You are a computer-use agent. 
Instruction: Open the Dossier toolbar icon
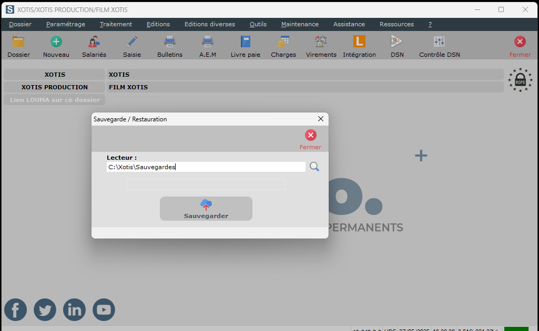[18, 42]
